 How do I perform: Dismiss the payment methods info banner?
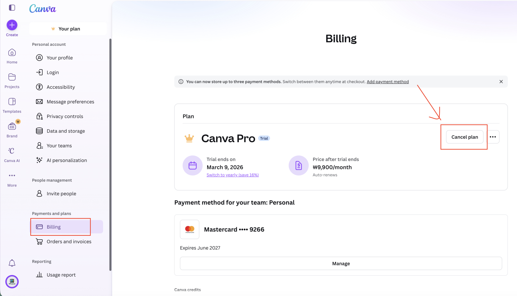point(501,82)
